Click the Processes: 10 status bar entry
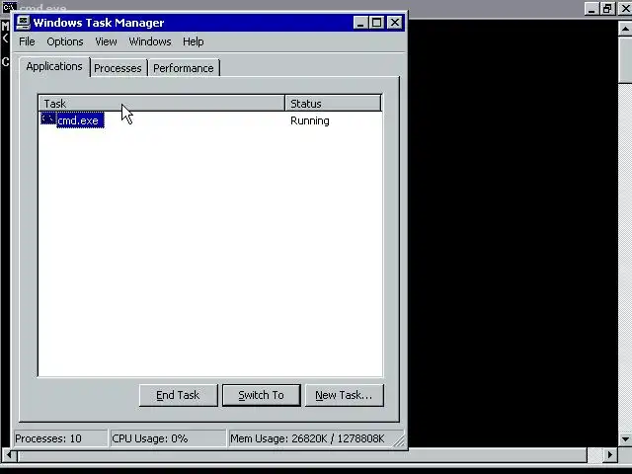This screenshot has width=632, height=474. (x=60, y=438)
